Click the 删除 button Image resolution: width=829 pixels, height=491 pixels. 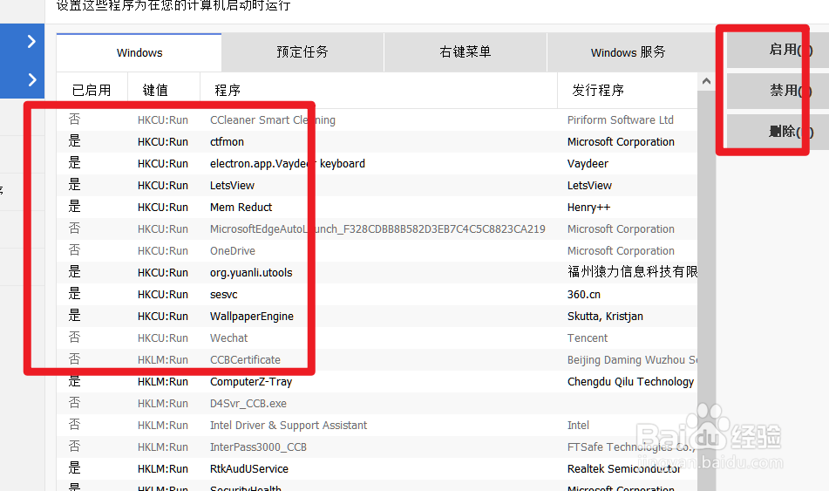pyautogui.click(x=778, y=132)
